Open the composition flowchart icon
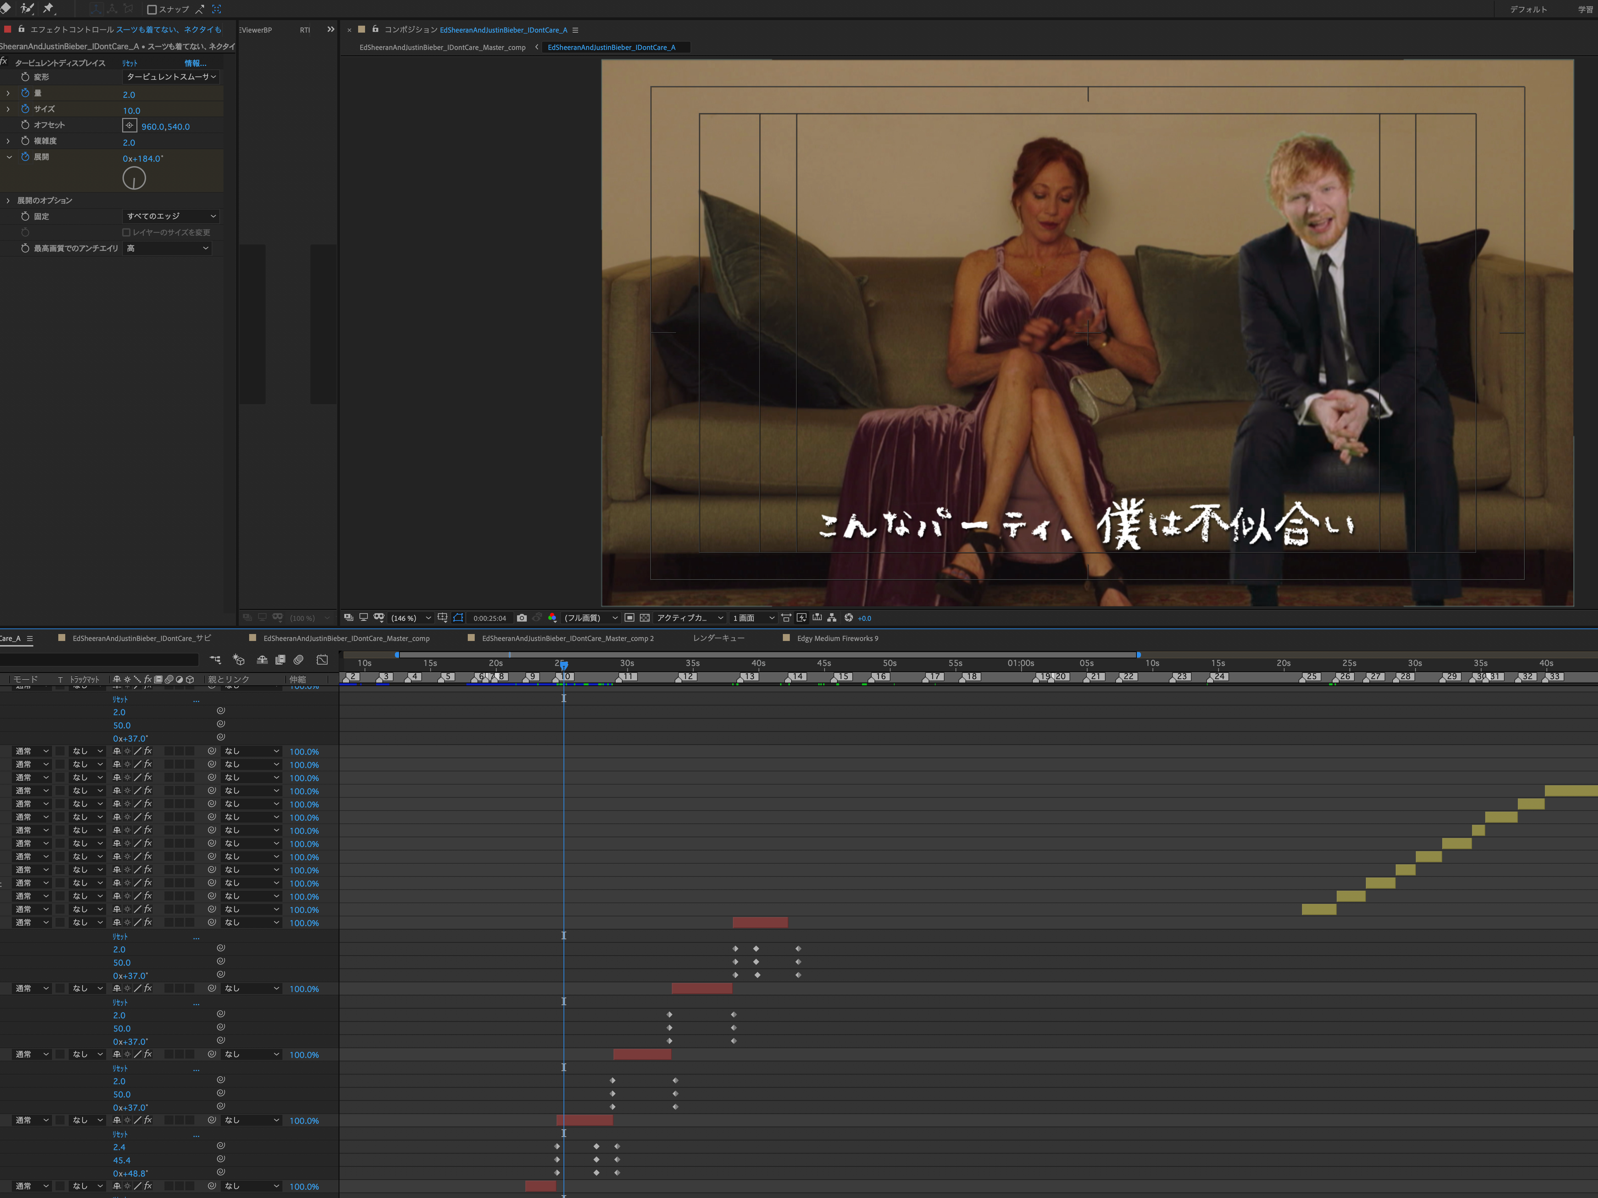The width and height of the screenshot is (1598, 1198). [x=831, y=617]
